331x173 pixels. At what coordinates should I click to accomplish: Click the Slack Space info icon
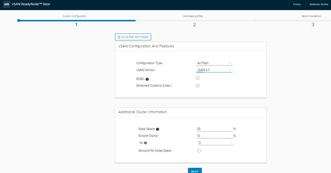[x=157, y=129]
